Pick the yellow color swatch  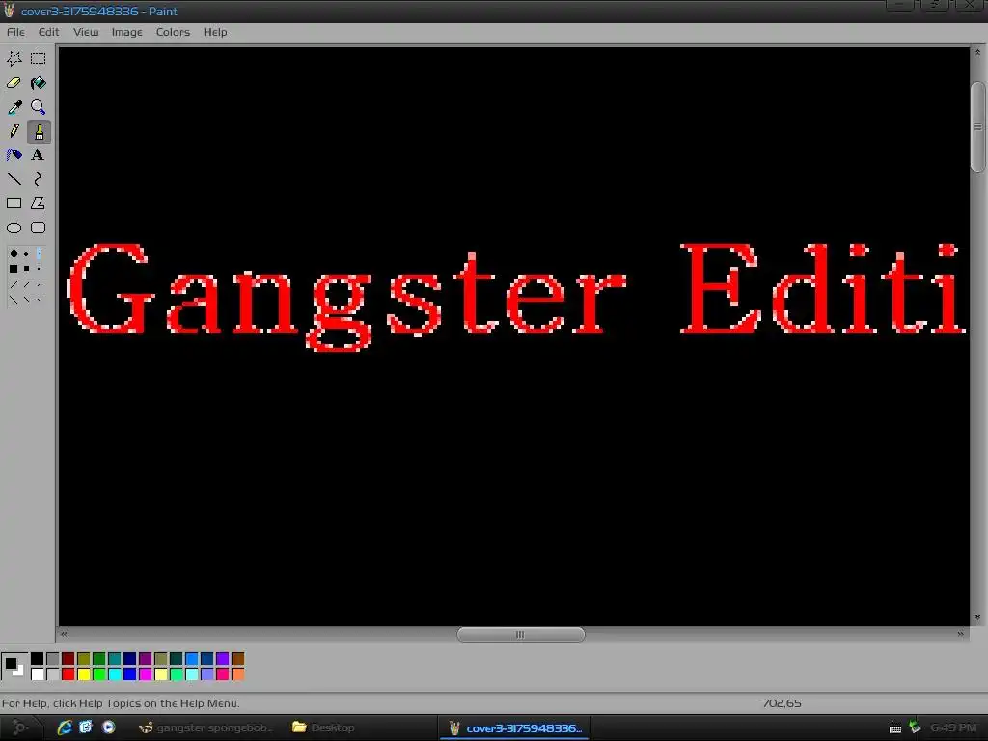[x=84, y=674]
